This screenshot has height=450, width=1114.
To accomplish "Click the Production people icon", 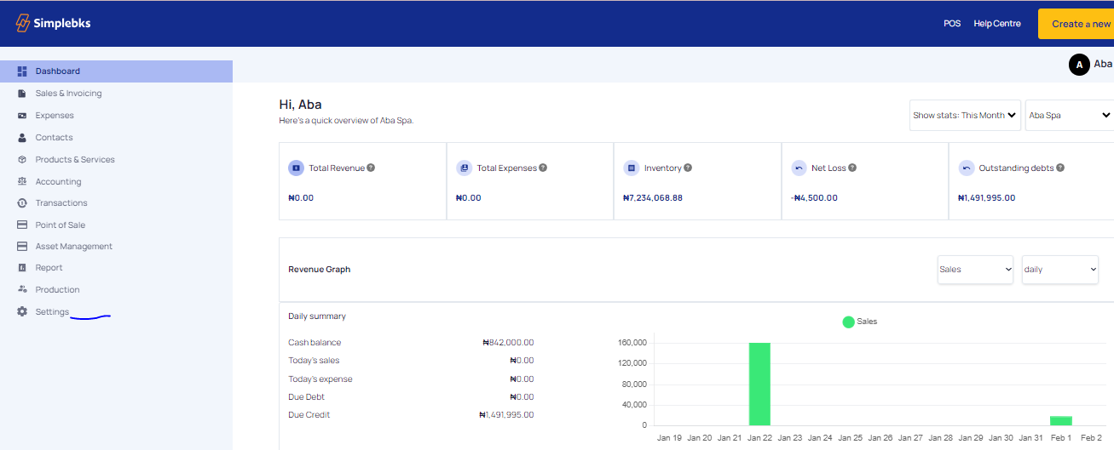I will [22, 289].
